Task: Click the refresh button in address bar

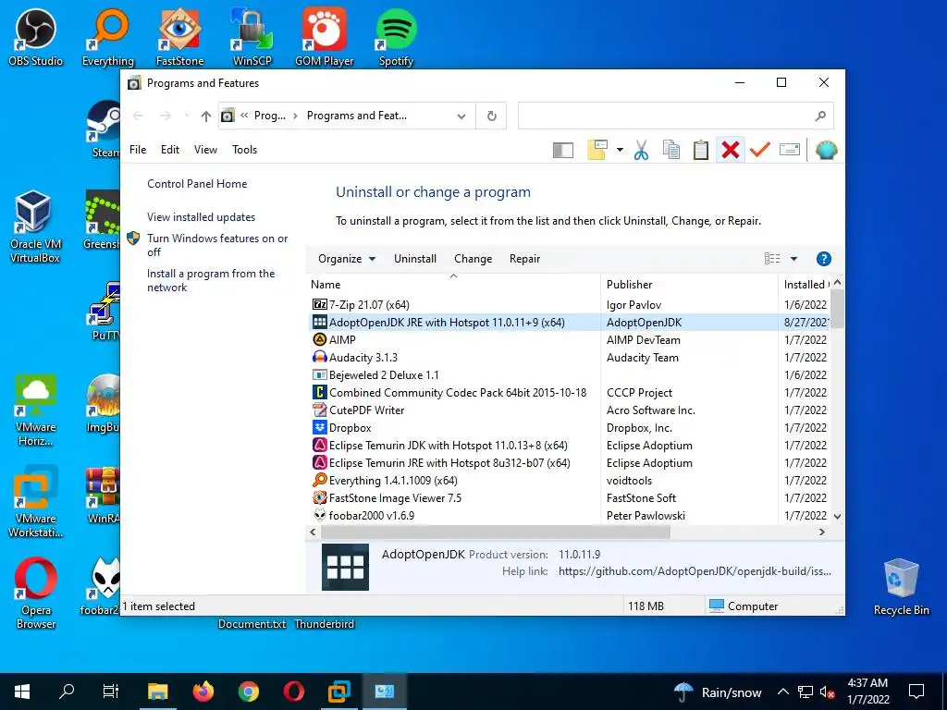Action: pos(492,116)
